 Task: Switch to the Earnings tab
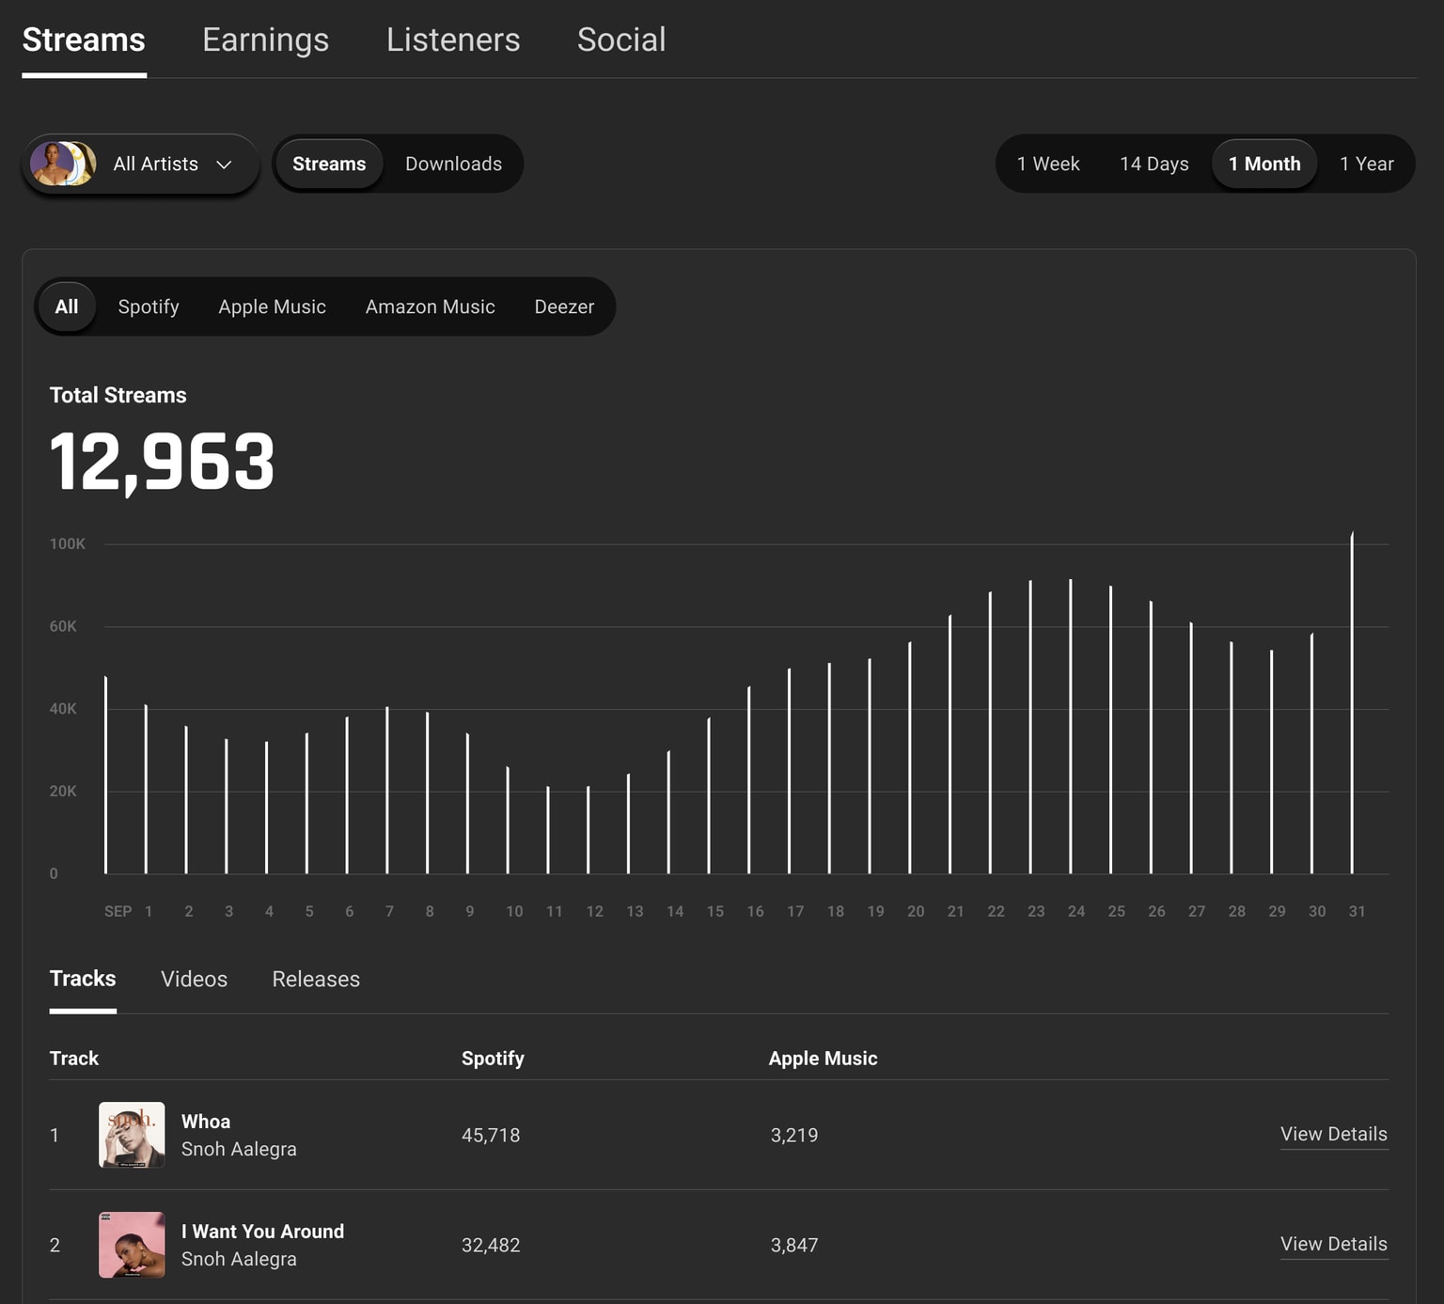pos(265,39)
